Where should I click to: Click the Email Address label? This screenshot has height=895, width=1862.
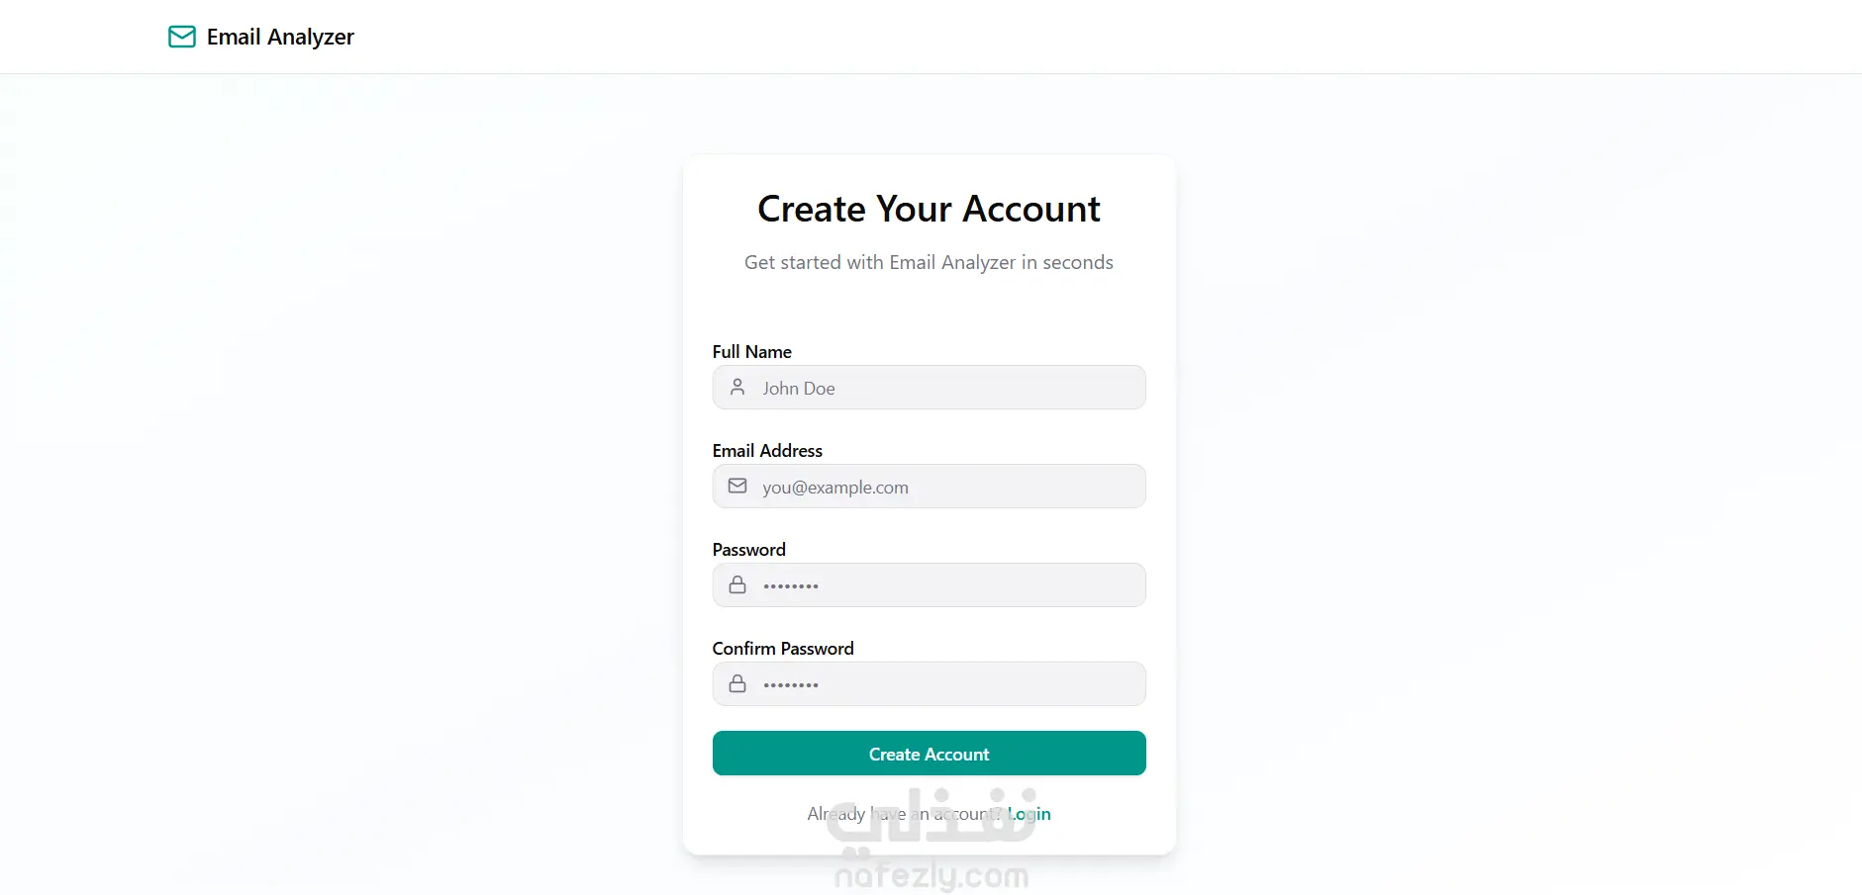[x=767, y=451]
